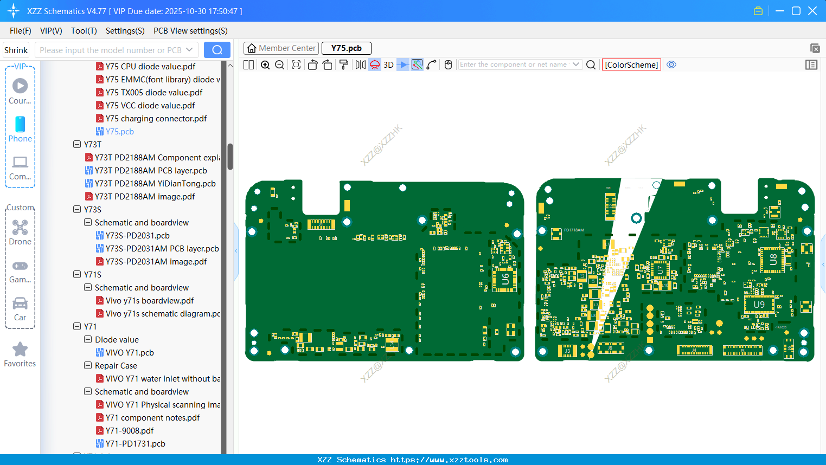The image size is (826, 465).
Task: Fit the board to the window
Action: coord(296,65)
